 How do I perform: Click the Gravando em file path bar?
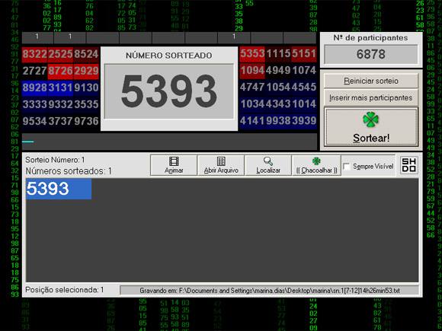point(269,291)
